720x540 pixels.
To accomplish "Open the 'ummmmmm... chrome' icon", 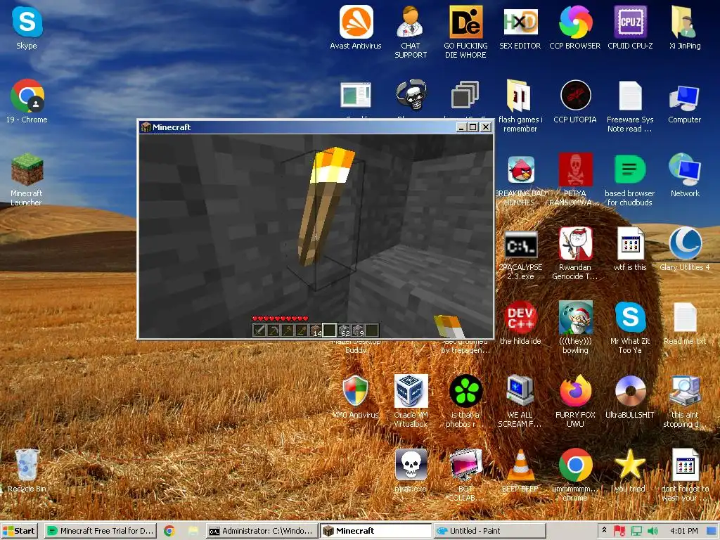I will 575,465.
